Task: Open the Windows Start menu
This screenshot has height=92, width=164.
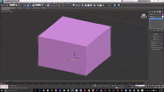Action: [x=2, y=90]
